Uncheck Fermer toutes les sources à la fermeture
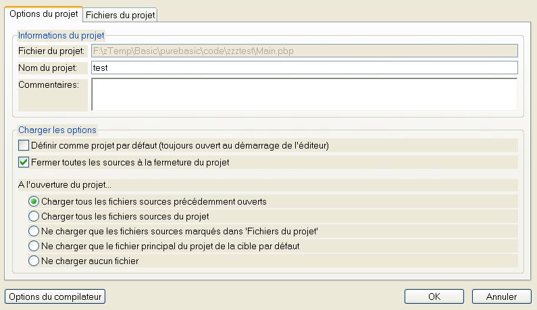 (x=24, y=162)
